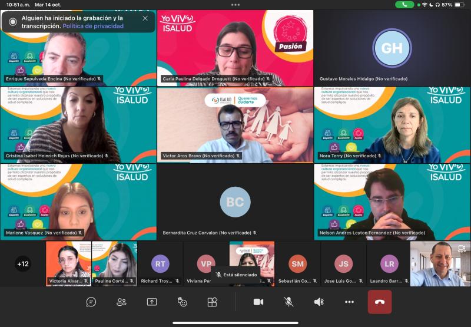Open the Política de privacidad link
471x327 pixels.
pyautogui.click(x=93, y=26)
